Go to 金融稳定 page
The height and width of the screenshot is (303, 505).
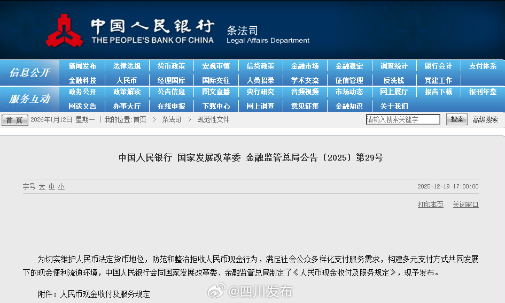(x=349, y=66)
